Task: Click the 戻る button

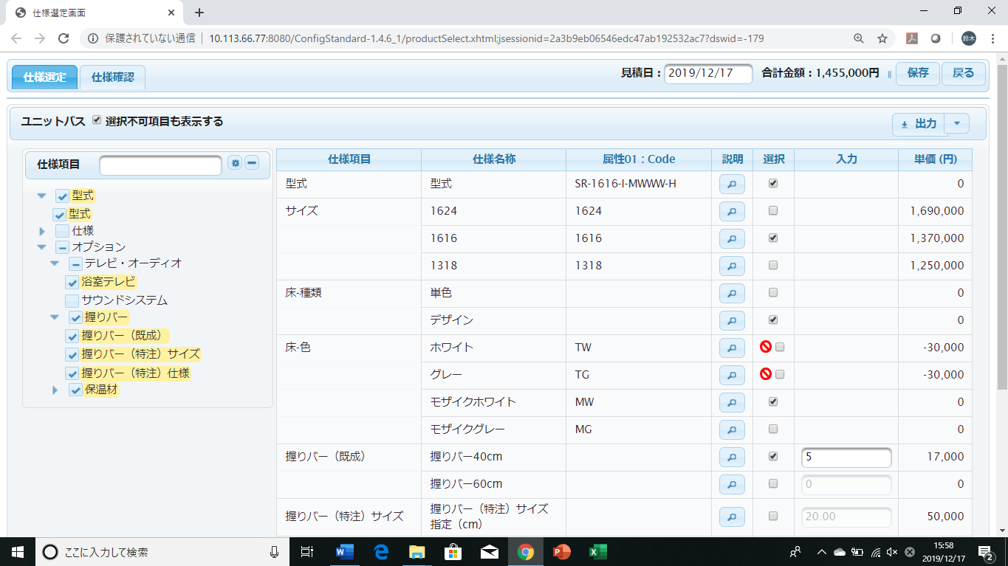Action: pyautogui.click(x=963, y=74)
